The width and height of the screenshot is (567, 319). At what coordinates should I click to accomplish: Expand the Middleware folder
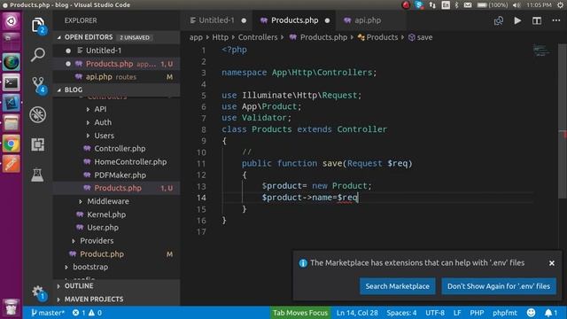point(108,201)
